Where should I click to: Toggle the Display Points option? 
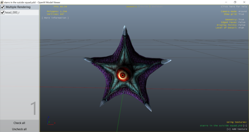(x=241, y=25)
